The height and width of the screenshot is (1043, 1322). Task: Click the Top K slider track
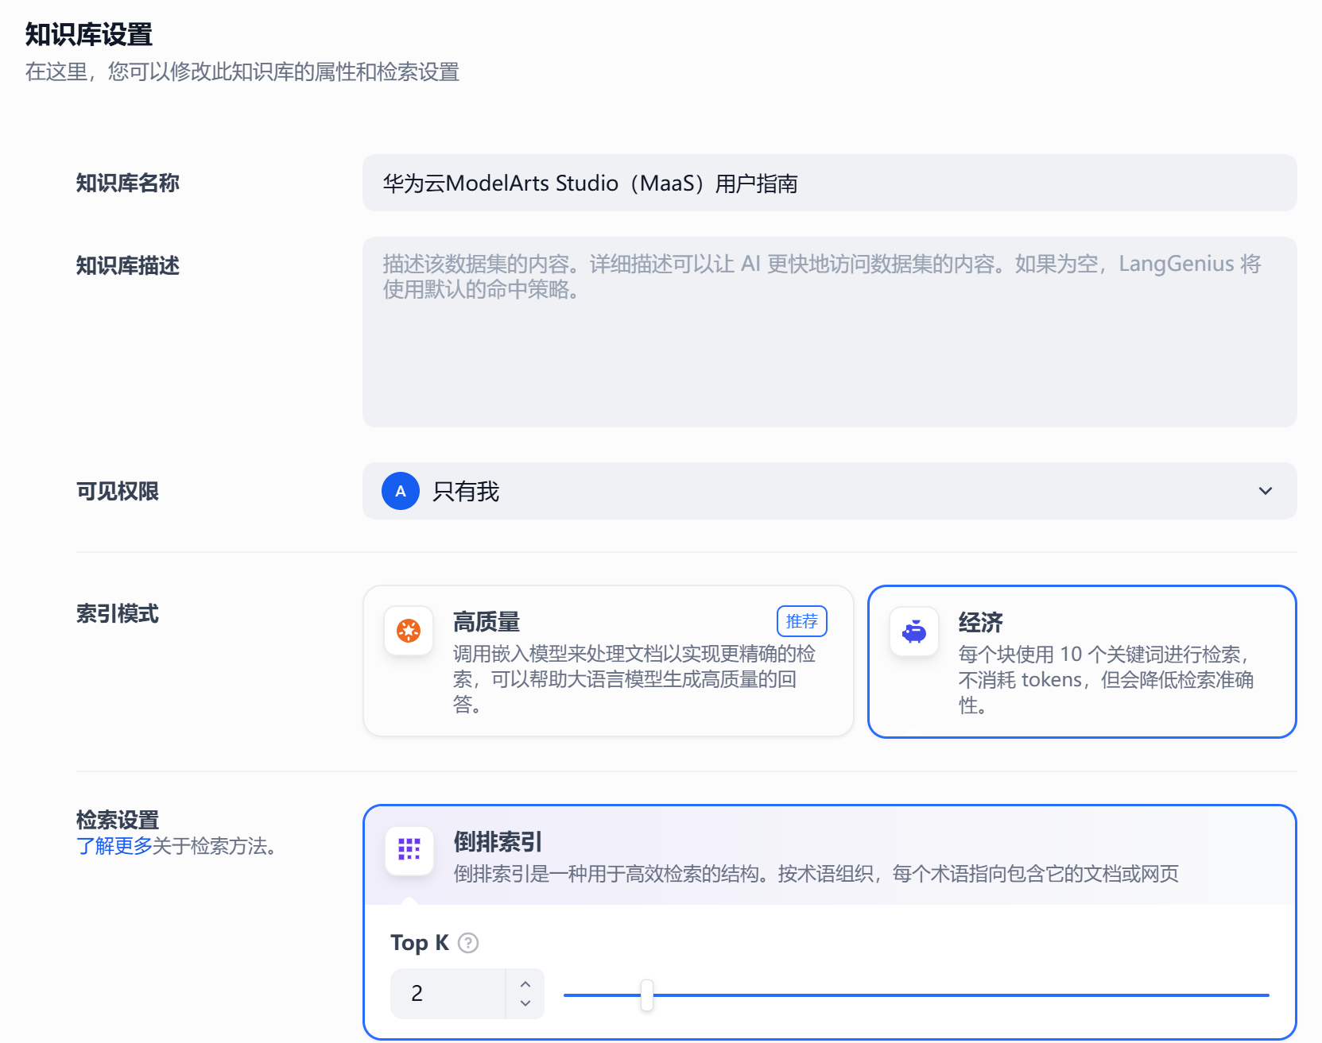917,995
